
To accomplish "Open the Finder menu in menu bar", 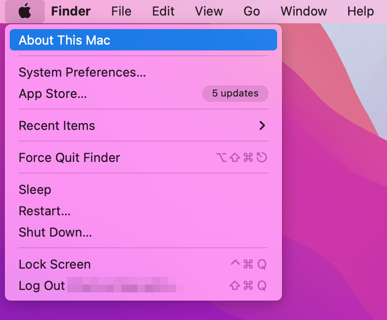I will point(71,11).
